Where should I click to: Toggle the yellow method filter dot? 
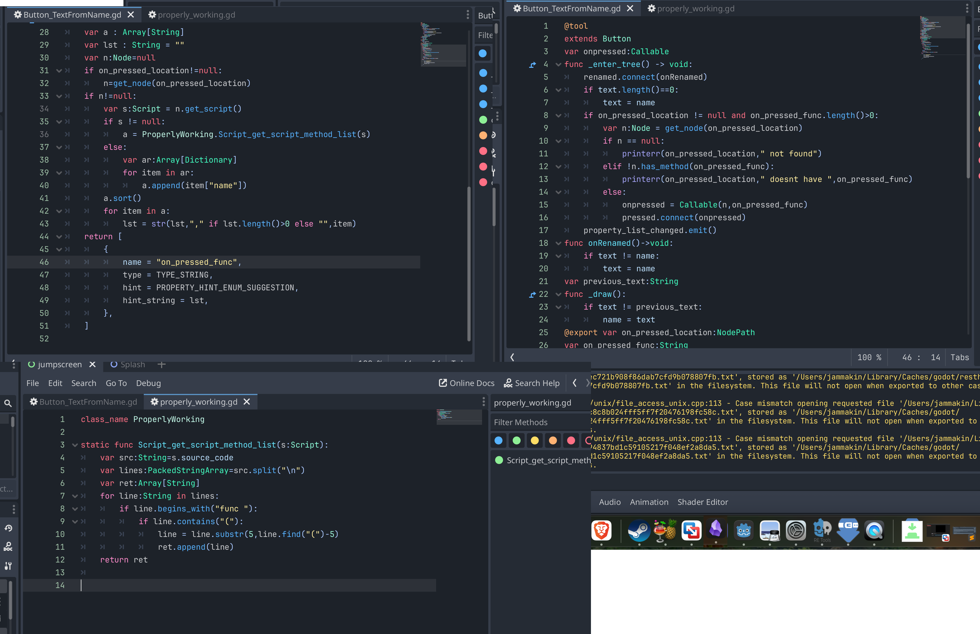click(535, 440)
